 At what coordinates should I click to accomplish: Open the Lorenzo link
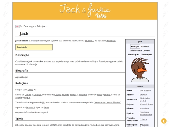(37, 95)
